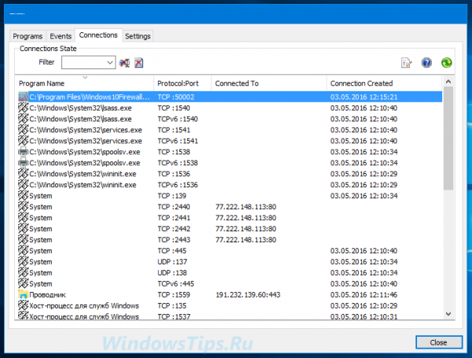Select System row with TCPv6 :445
Screen dimensions: 472x358
[x=230, y=283]
